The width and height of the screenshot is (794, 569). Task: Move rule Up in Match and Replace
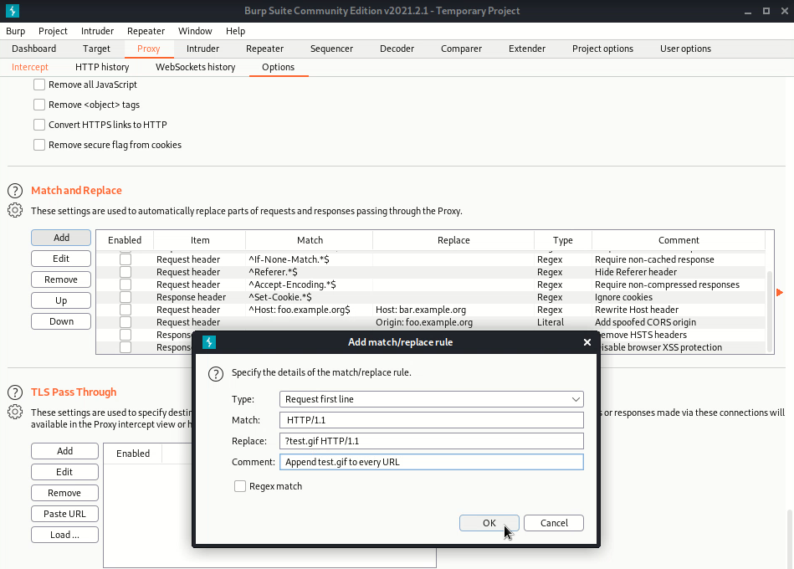(61, 300)
